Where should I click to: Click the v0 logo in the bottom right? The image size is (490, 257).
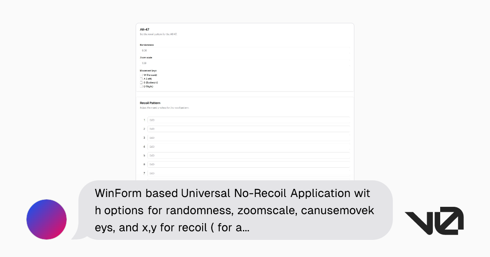434,219
